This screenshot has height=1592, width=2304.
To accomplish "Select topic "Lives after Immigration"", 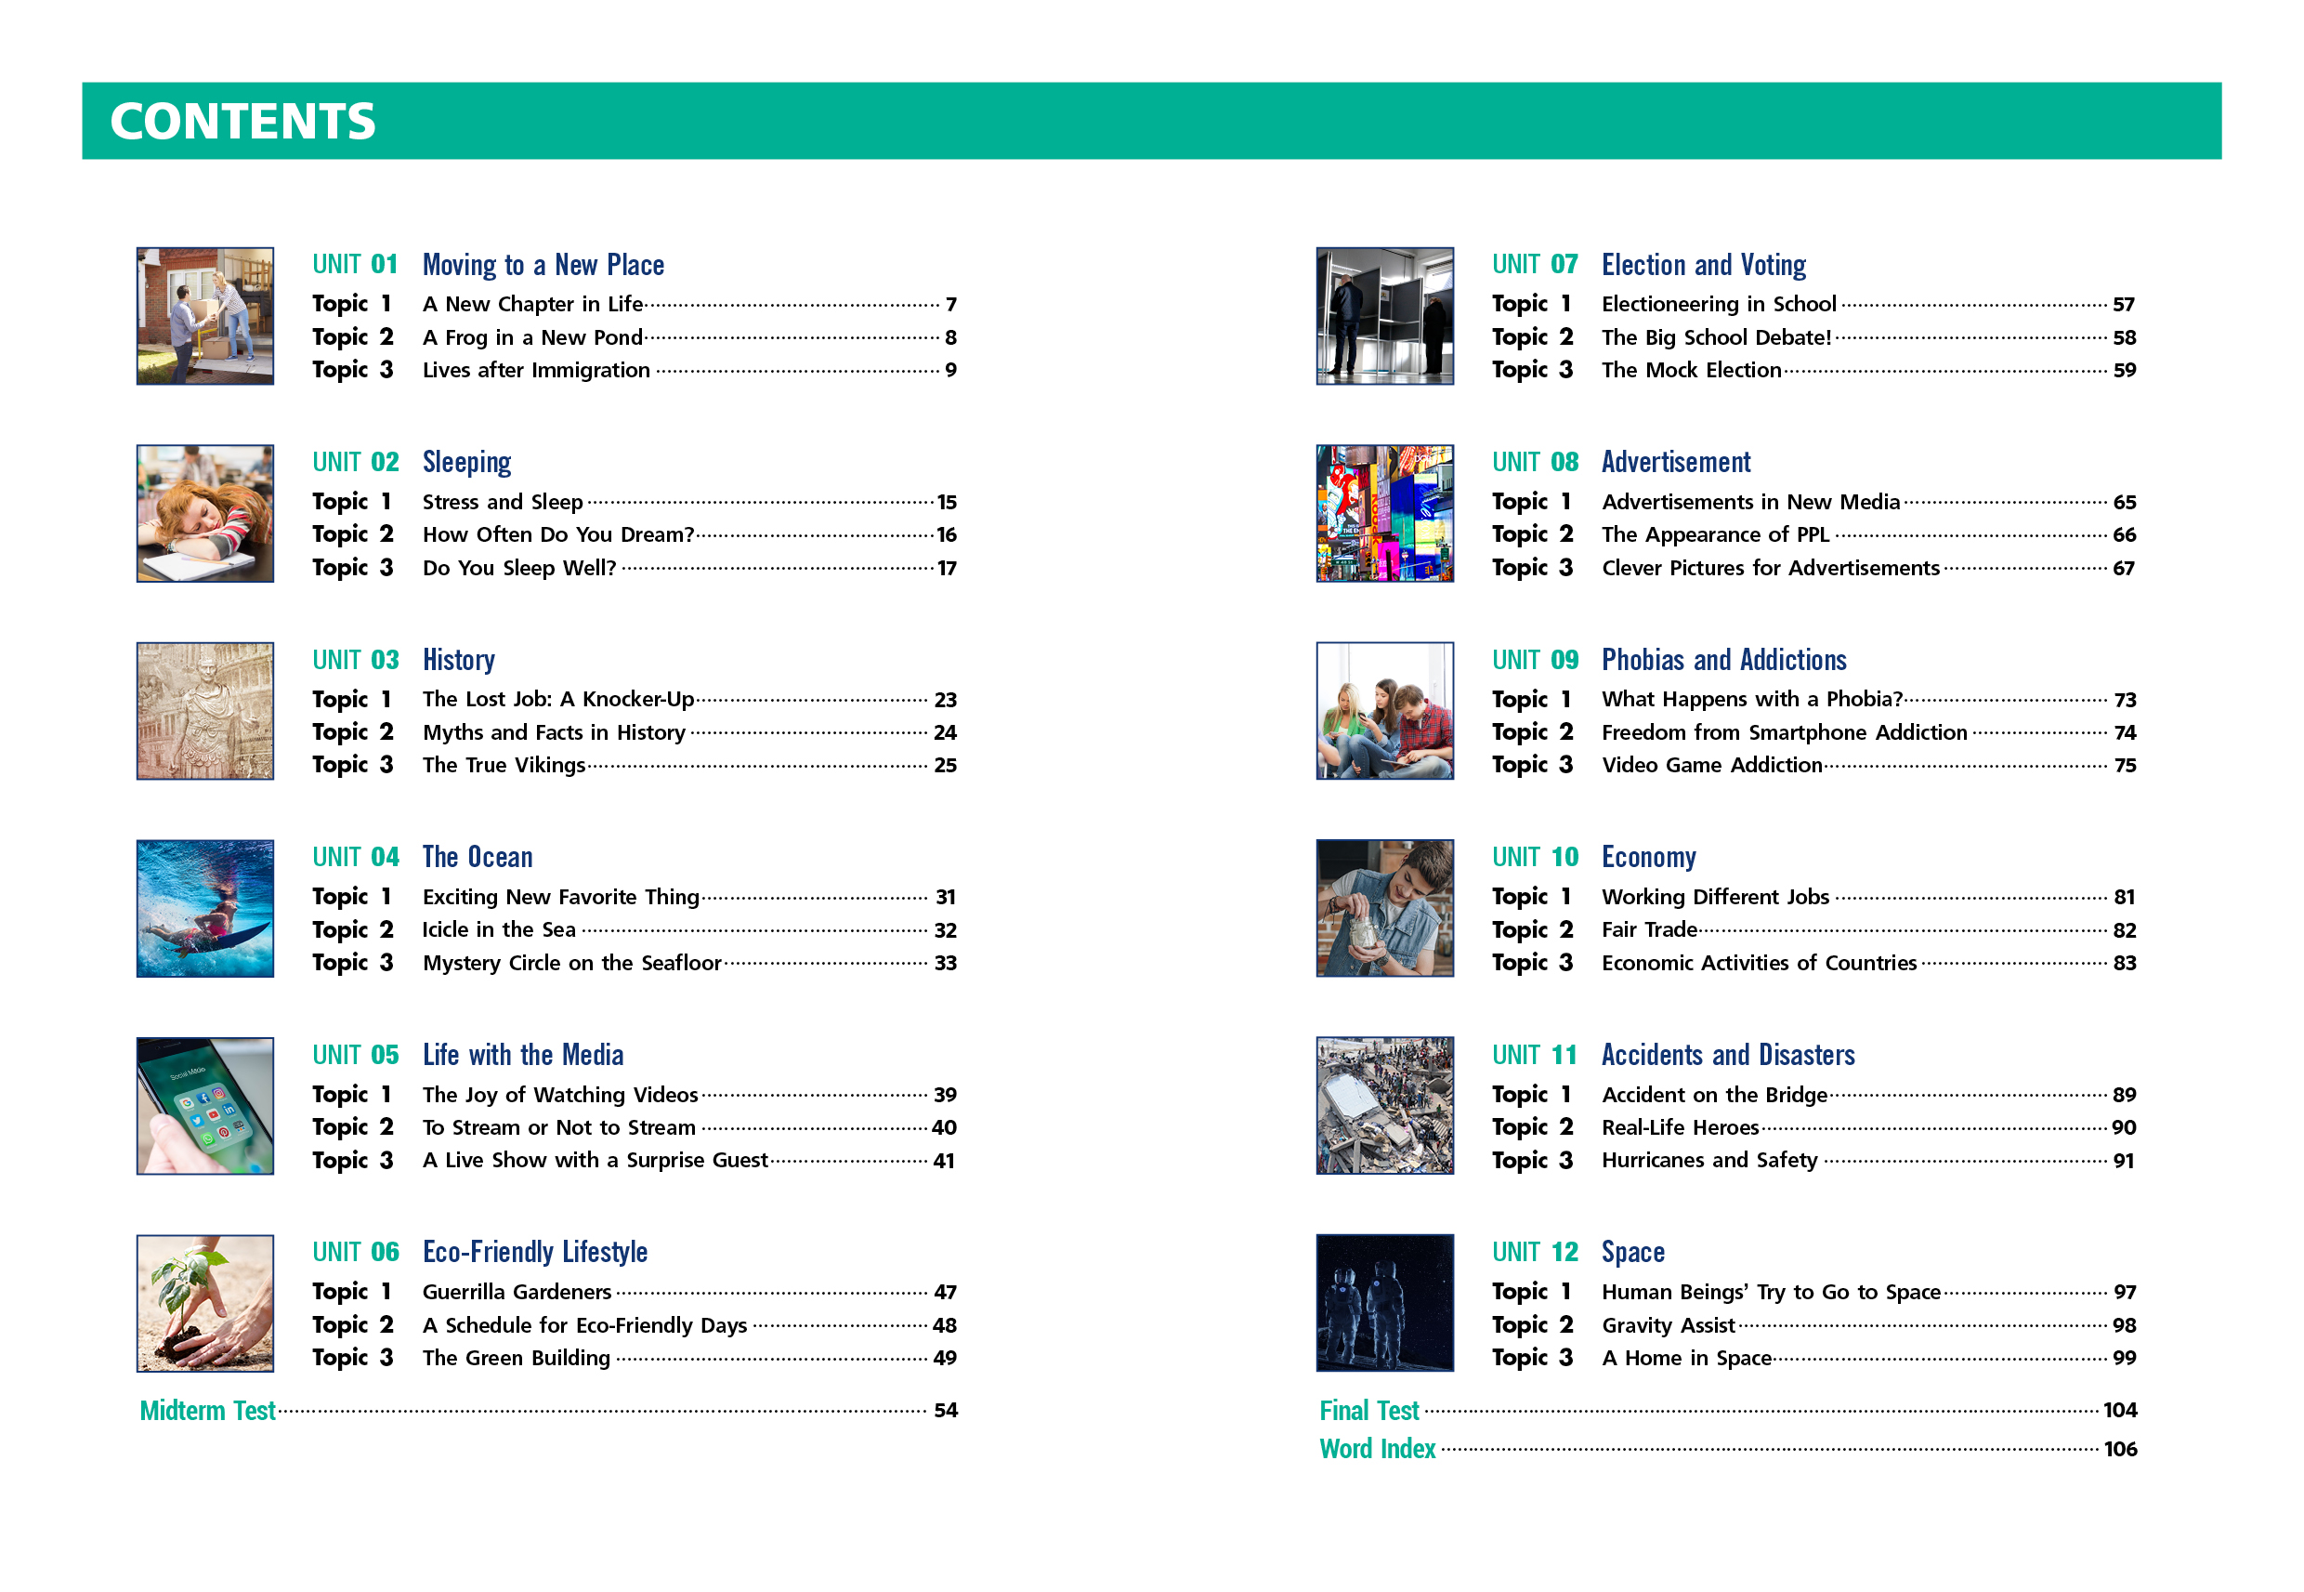I will pos(536,371).
